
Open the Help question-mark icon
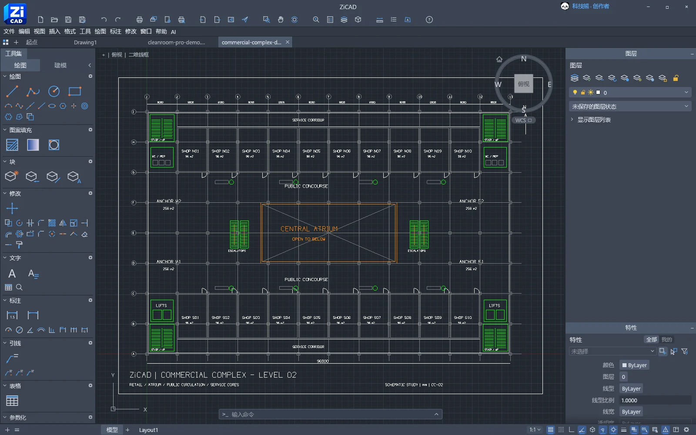(429, 20)
